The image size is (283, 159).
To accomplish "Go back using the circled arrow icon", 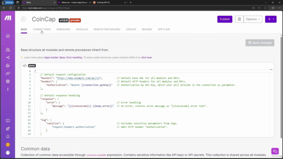I will point(23,19).
